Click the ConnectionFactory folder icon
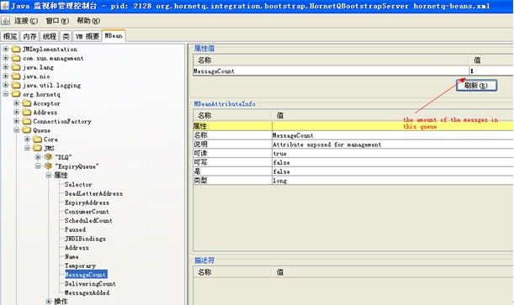The width and height of the screenshot is (514, 305). tap(27, 121)
